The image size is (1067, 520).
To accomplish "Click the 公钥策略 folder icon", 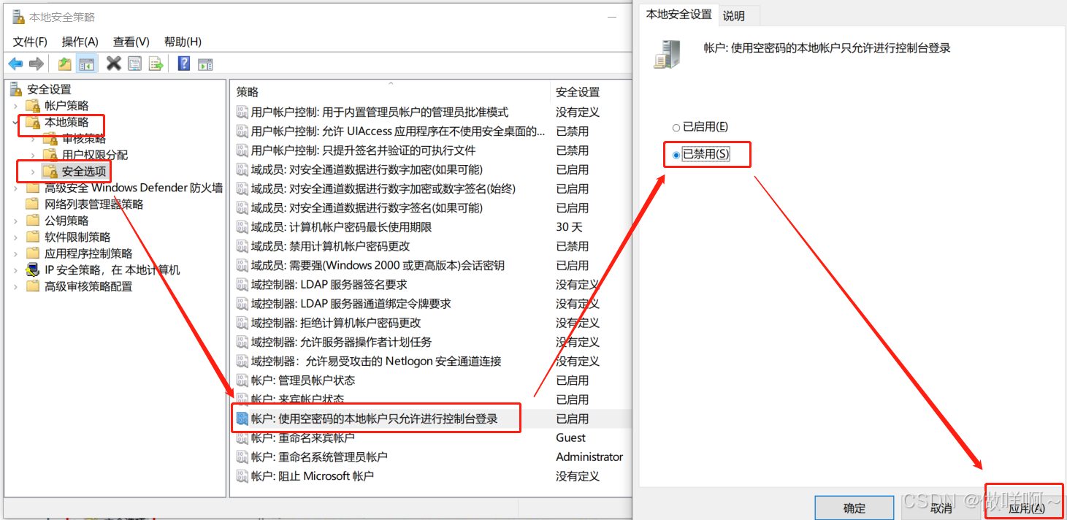I will click(32, 221).
